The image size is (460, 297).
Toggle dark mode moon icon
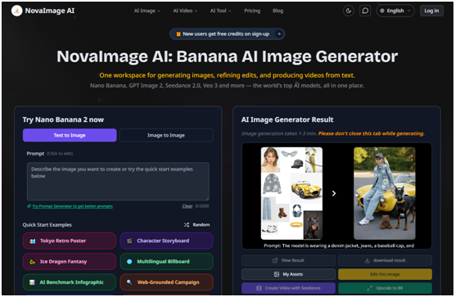click(348, 11)
